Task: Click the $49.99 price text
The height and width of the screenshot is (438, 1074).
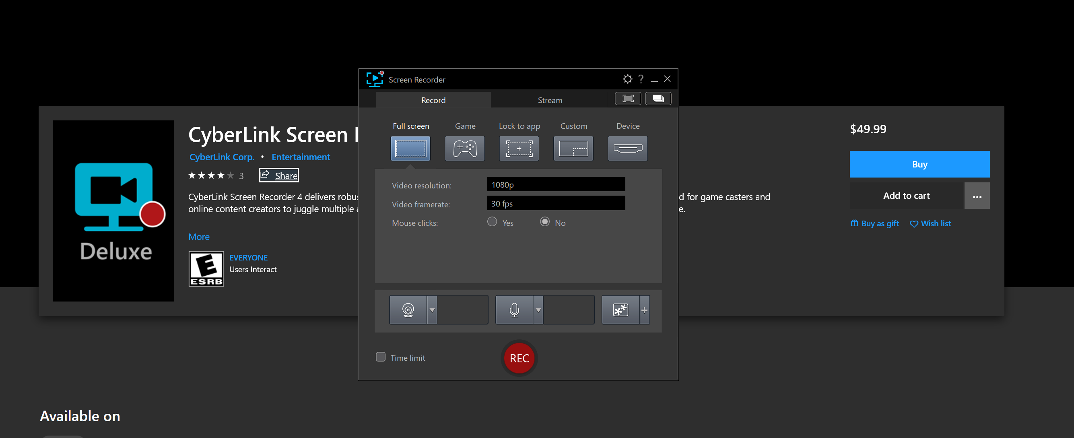Action: 868,129
